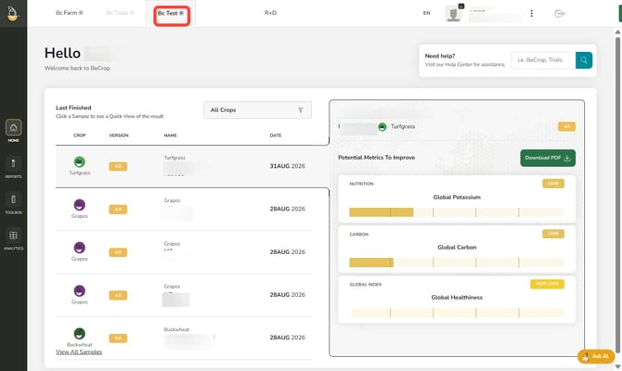Click the Global Potassium metric title
Image resolution: width=622 pixels, height=371 pixels.
point(457,197)
